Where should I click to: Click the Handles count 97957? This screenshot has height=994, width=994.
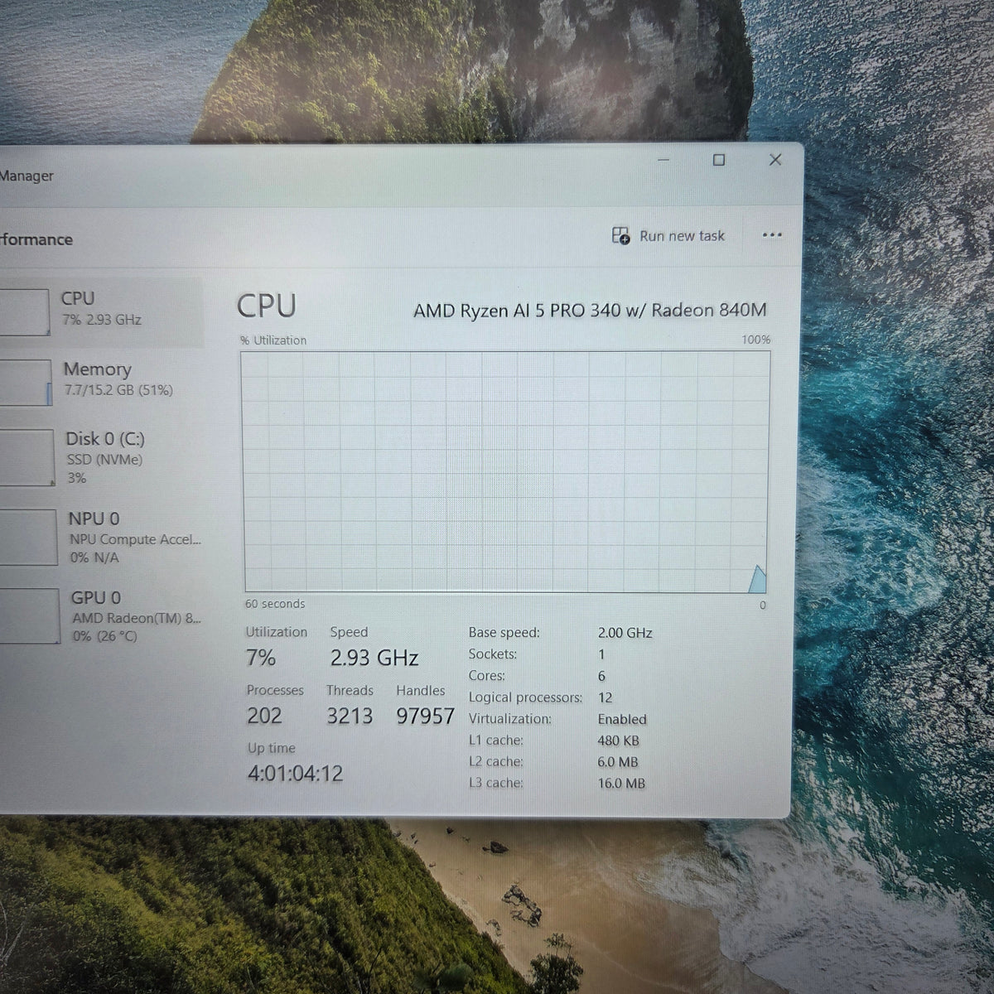pos(425,716)
